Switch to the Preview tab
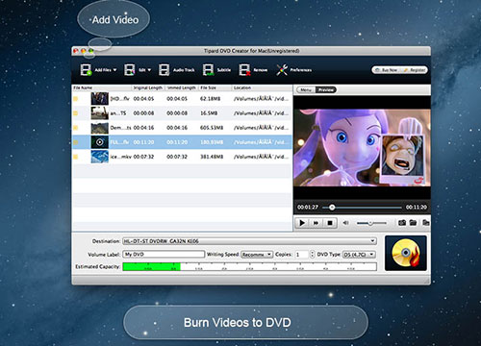 click(x=326, y=89)
